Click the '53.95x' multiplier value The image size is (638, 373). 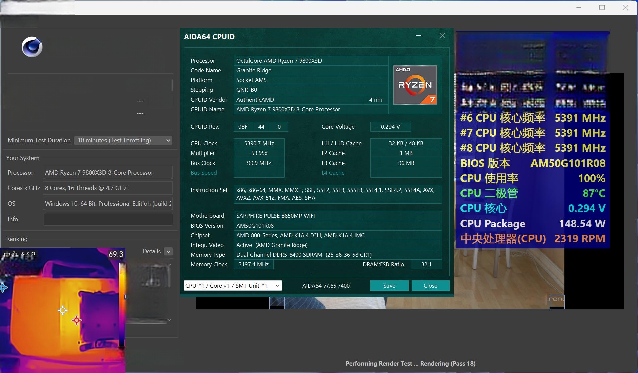[259, 153]
